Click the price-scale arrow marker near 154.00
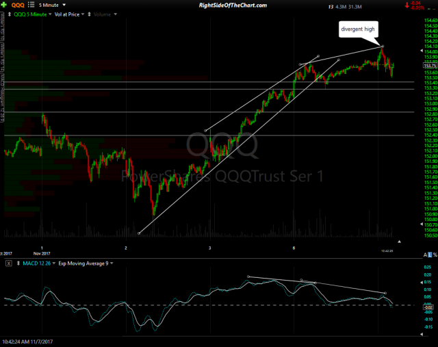The image size is (438, 347). [422, 51]
